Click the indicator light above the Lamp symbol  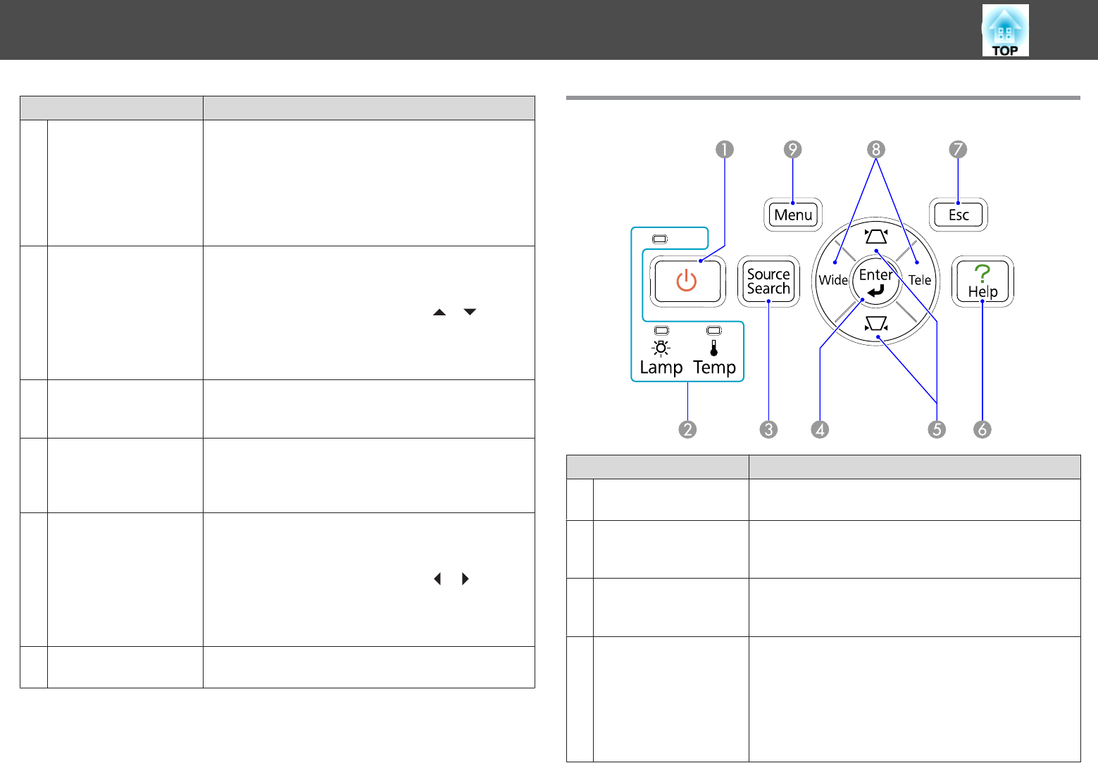tap(661, 330)
